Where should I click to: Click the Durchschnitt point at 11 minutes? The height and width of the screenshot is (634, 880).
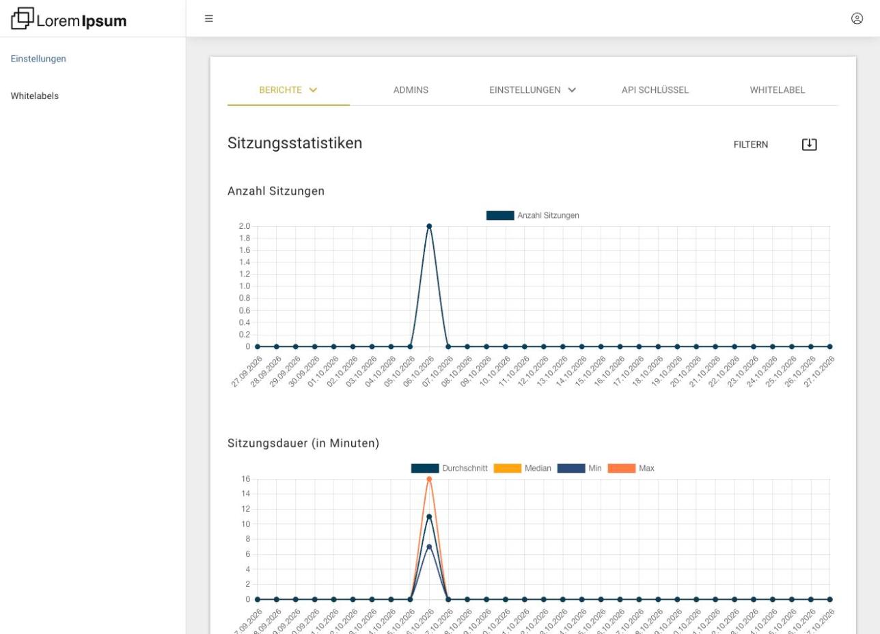click(429, 517)
